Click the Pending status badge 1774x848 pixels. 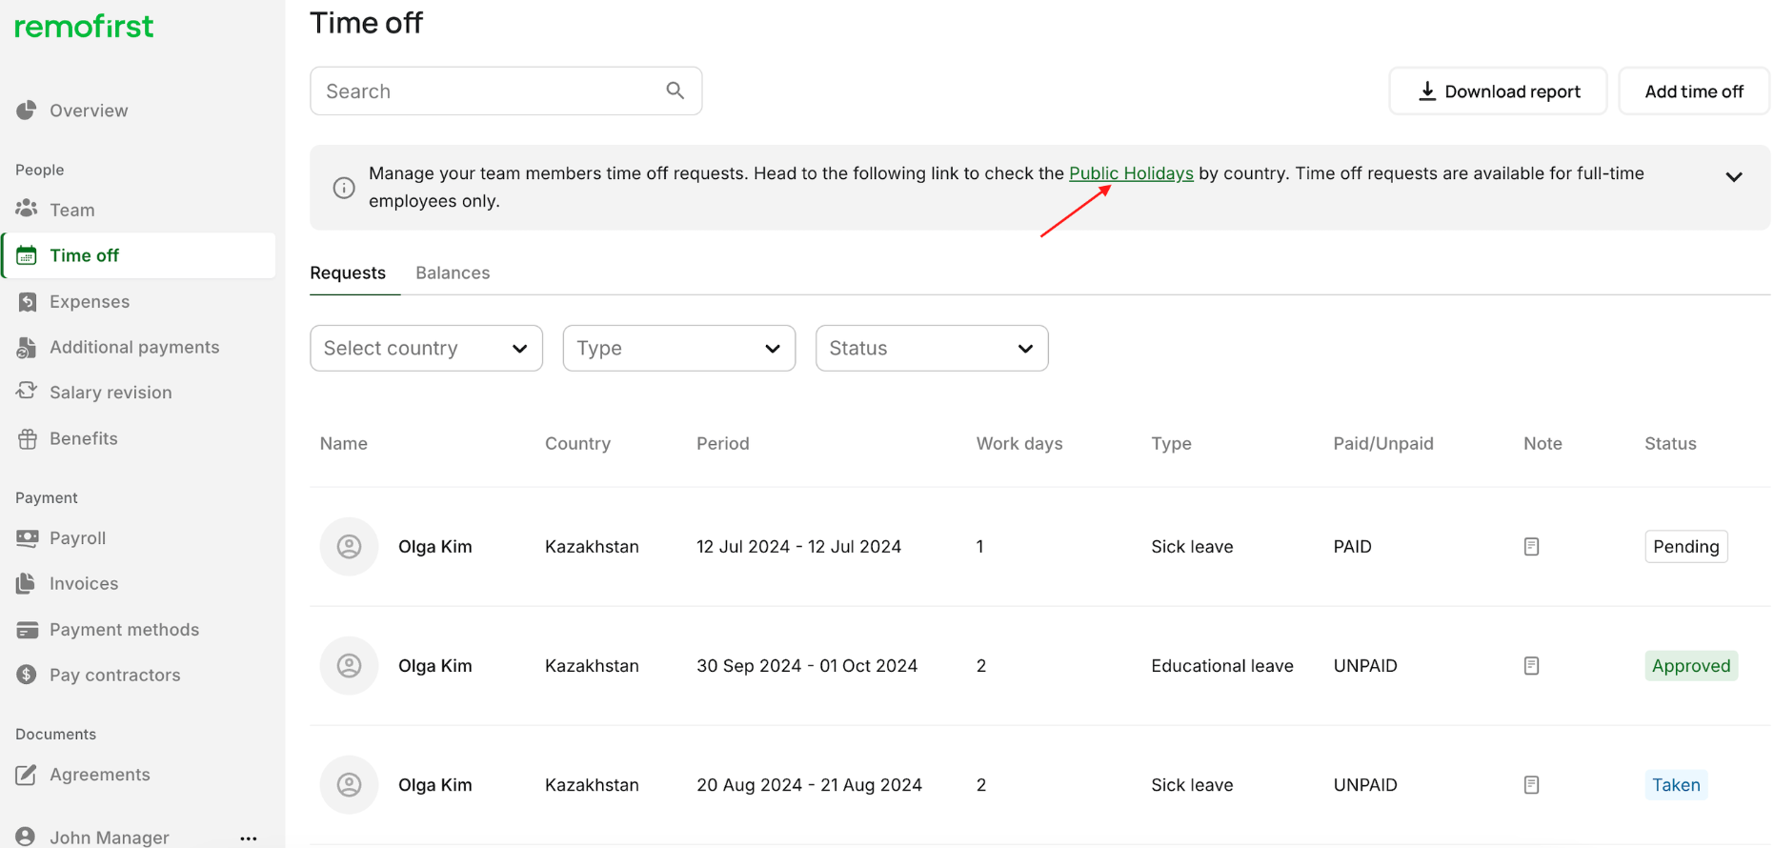tap(1685, 546)
